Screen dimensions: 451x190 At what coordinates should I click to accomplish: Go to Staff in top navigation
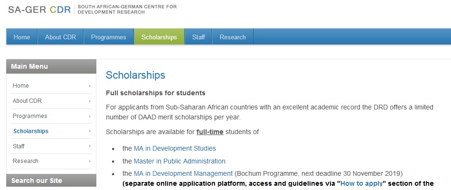(198, 37)
